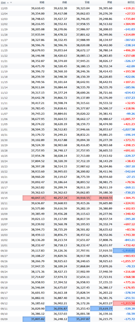Select the +1,005.77 change value on 11/06
This screenshot has height=322, width=135.
click(x=128, y=119)
